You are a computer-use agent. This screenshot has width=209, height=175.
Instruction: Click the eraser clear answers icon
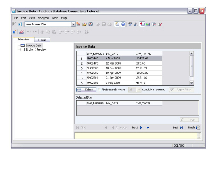[x=21, y=32]
